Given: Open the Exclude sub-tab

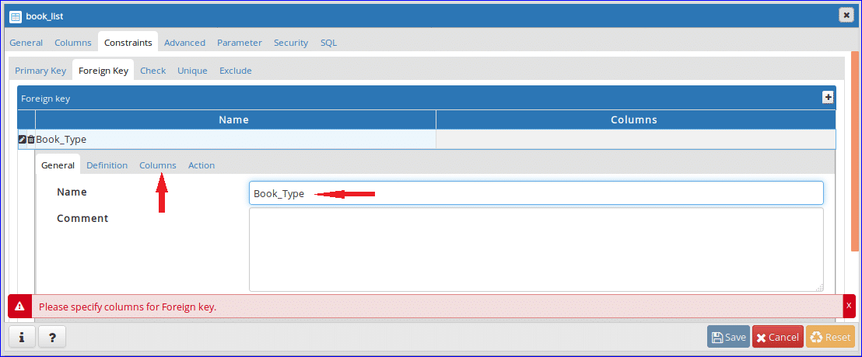Looking at the screenshot, I should pos(235,71).
